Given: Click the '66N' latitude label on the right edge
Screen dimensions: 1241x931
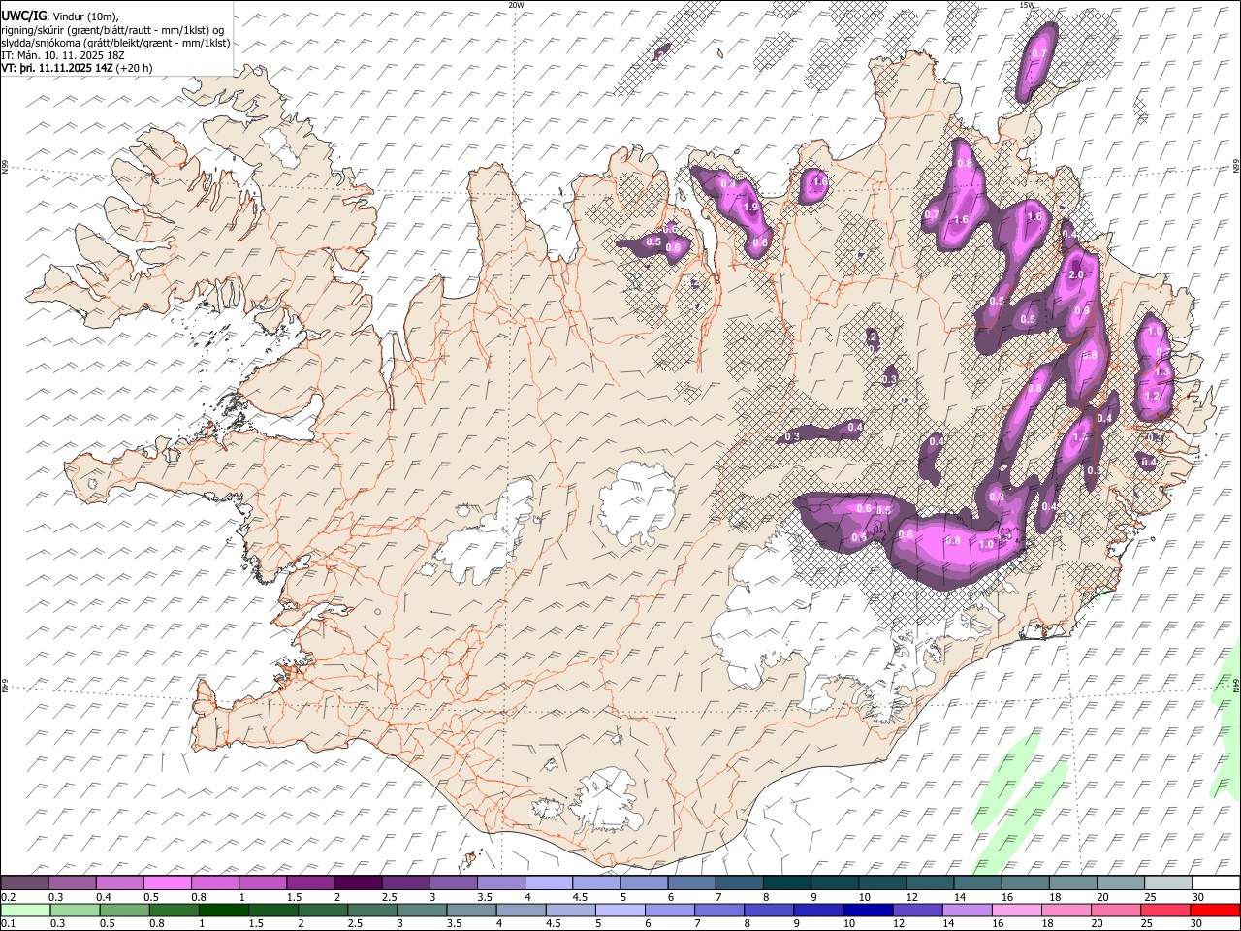Looking at the screenshot, I should [x=1236, y=166].
